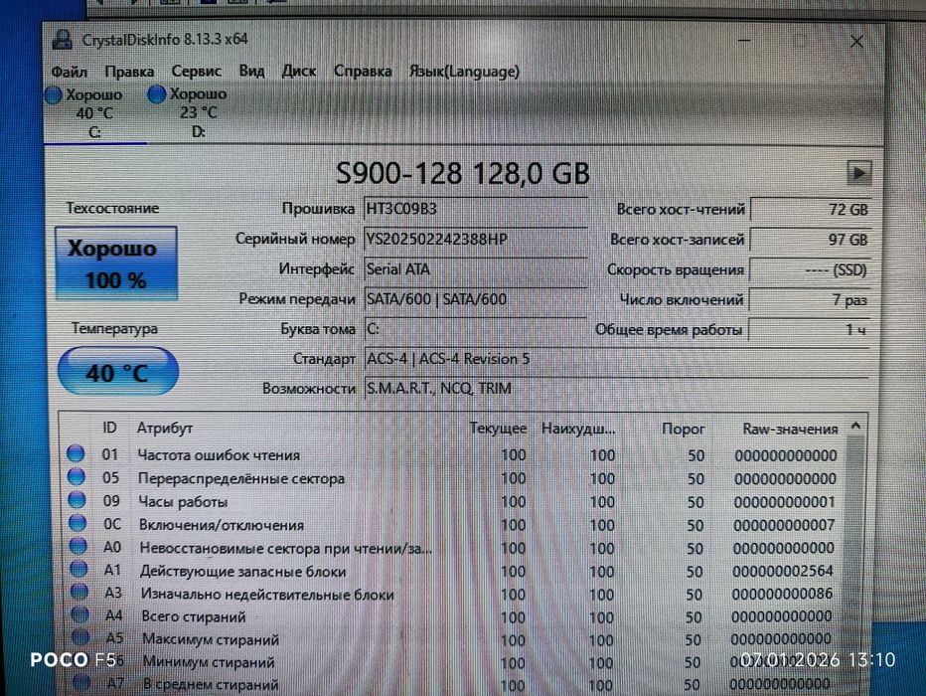The height and width of the screenshot is (696, 926).
Task: Open the Вид menu
Action: (x=251, y=71)
